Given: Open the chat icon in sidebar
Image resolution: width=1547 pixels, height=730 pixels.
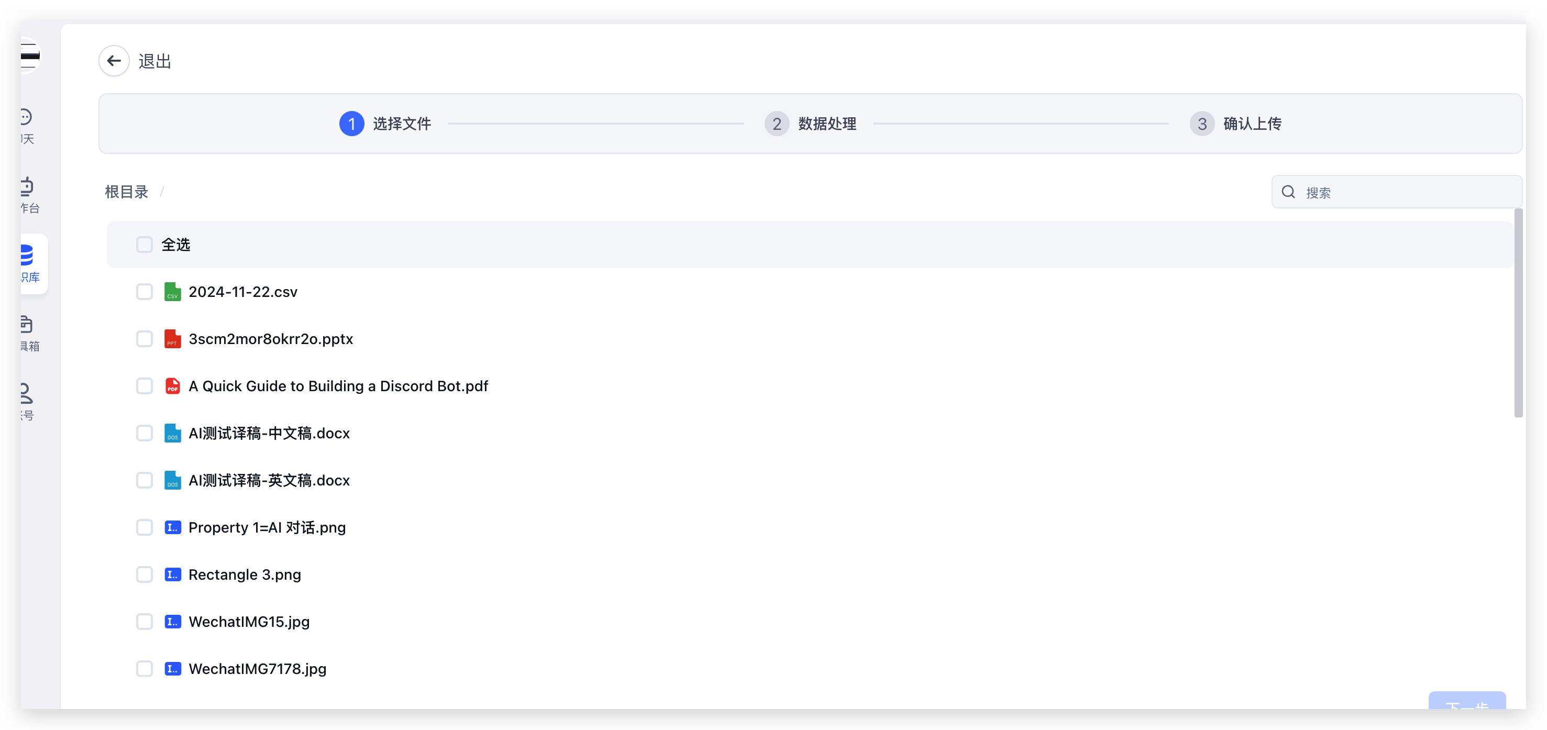Looking at the screenshot, I should point(26,116).
